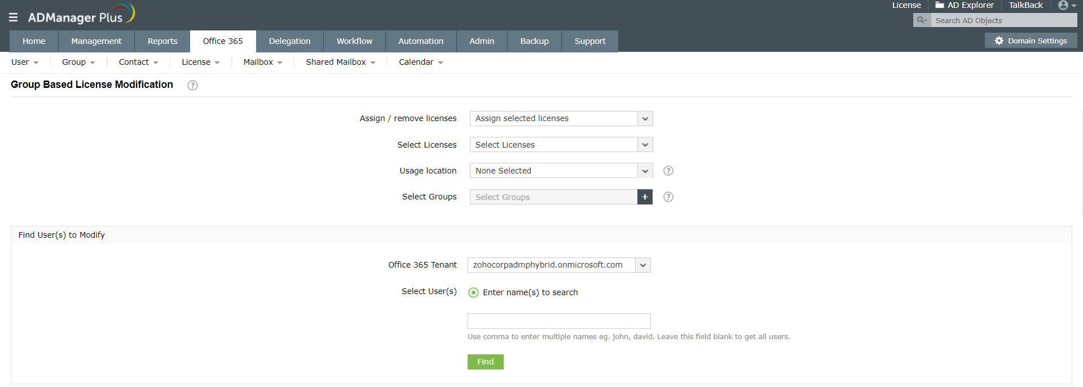This screenshot has height=387, width=1083.
Task: Click the TalkBack link
Action: pyautogui.click(x=1025, y=5)
